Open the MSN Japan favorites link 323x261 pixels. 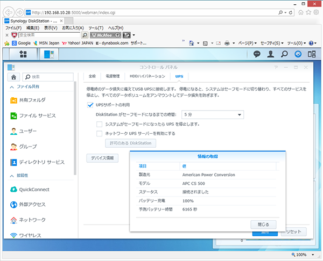(46, 43)
